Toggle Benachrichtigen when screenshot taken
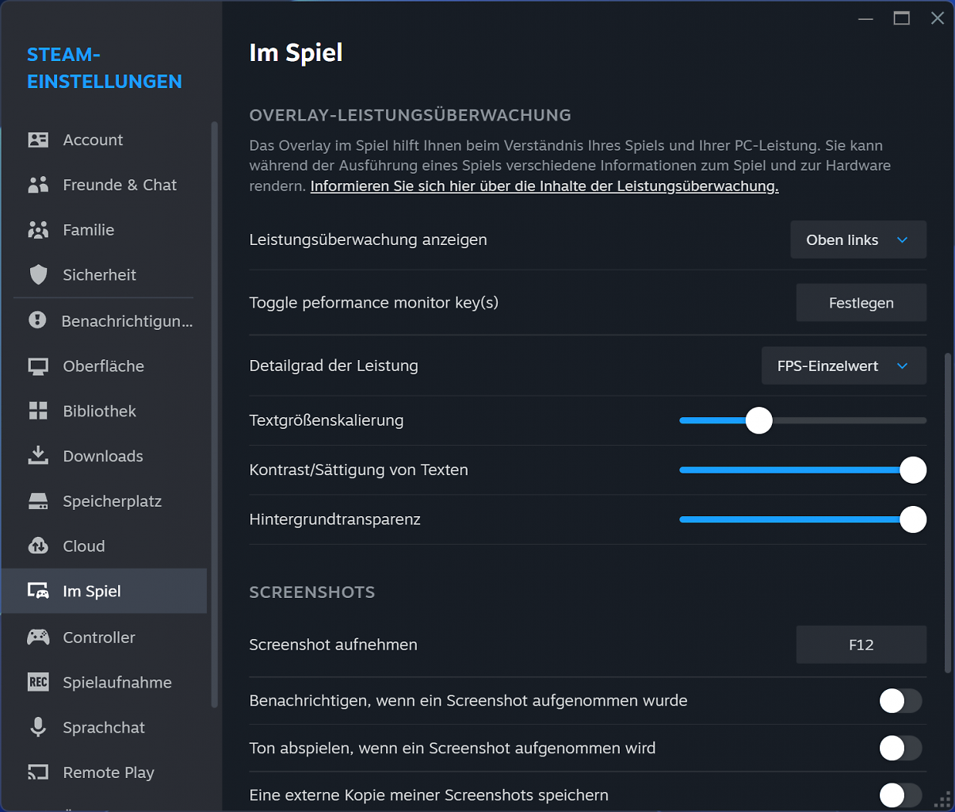 tap(901, 701)
